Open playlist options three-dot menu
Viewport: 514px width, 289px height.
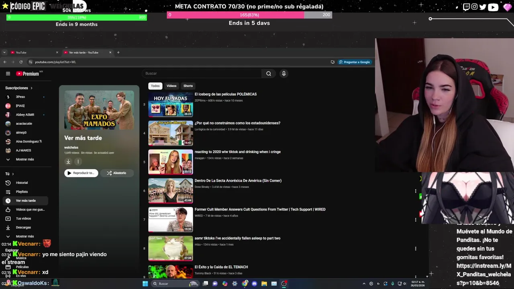coord(78,161)
